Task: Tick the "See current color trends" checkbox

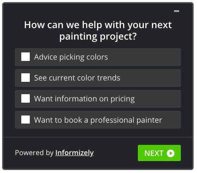Action: click(x=26, y=78)
